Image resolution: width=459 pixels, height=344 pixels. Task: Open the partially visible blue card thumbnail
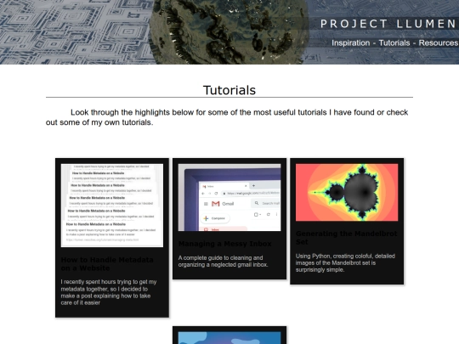[x=229, y=338]
